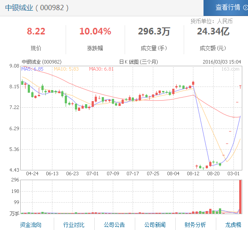
Task: Open the 龙虎榜 tab
Action: click(233, 225)
